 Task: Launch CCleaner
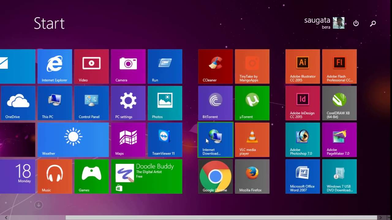click(216, 66)
